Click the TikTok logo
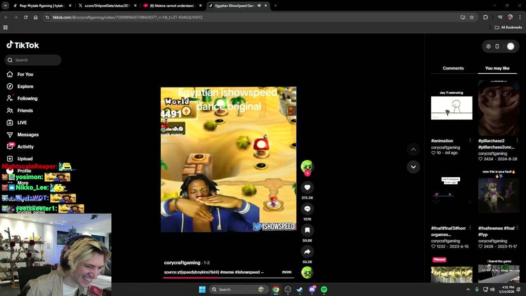 point(23,45)
